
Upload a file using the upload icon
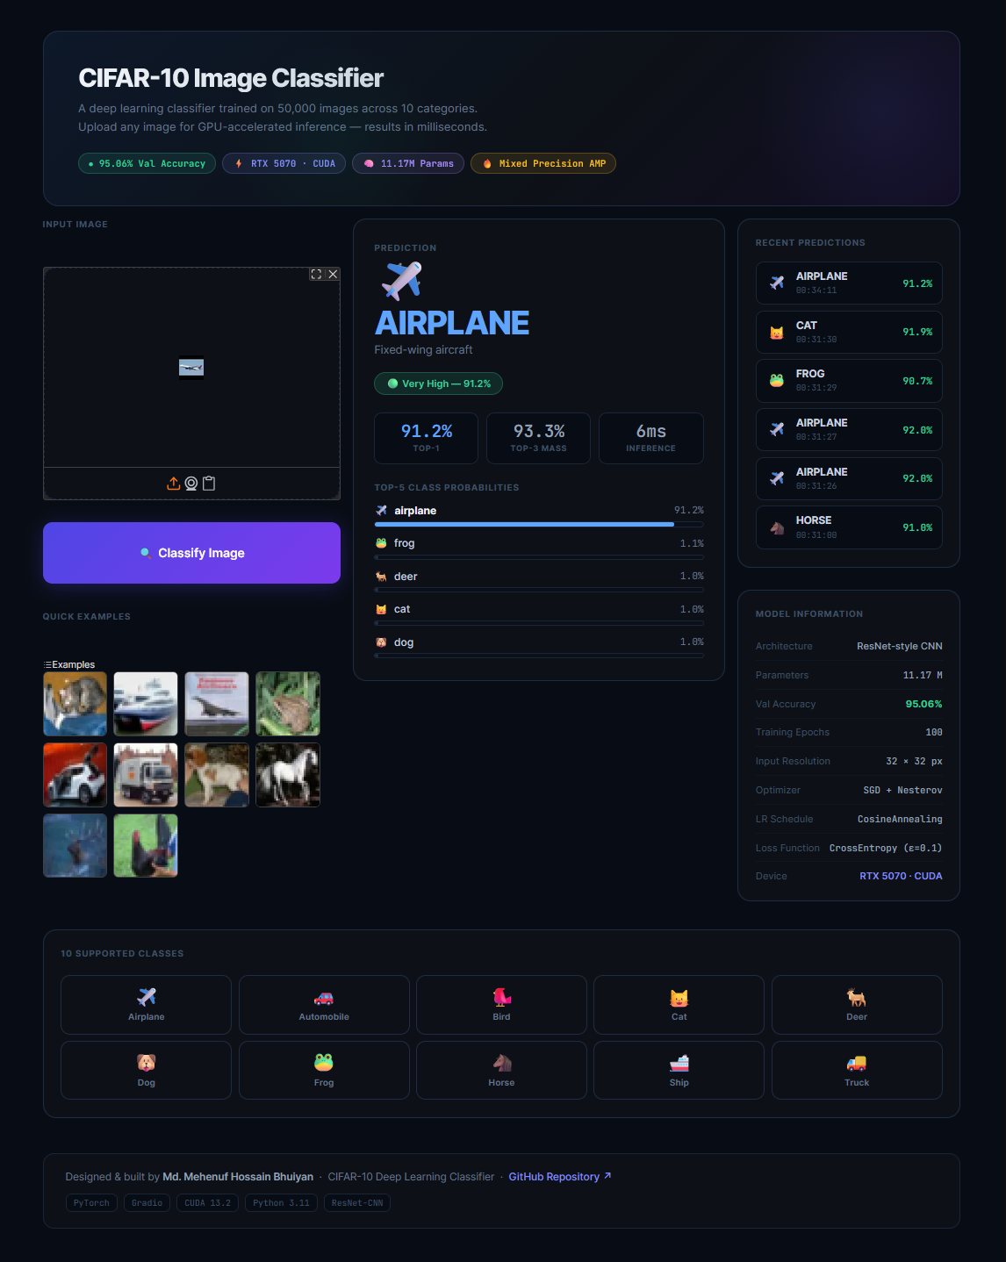(174, 484)
